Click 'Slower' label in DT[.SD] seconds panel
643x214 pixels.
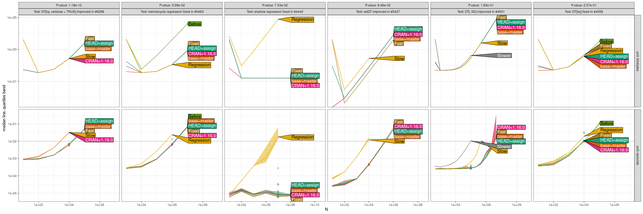click(504, 147)
